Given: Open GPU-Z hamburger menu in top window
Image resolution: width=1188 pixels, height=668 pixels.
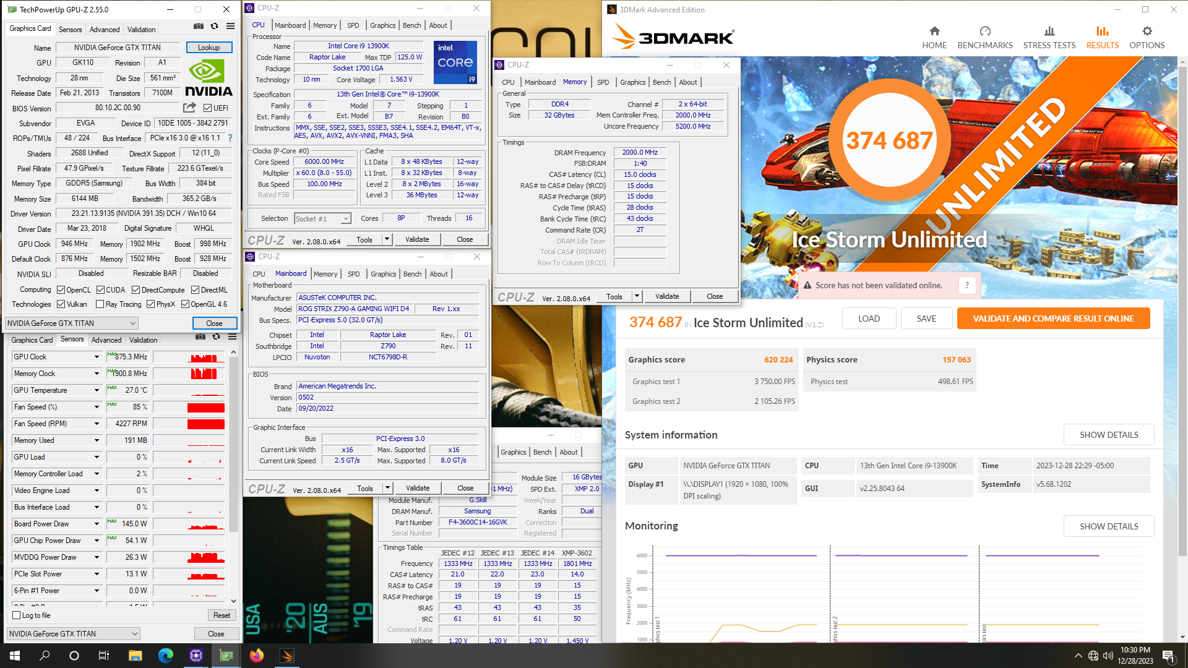Looking at the screenshot, I should coord(230,26).
